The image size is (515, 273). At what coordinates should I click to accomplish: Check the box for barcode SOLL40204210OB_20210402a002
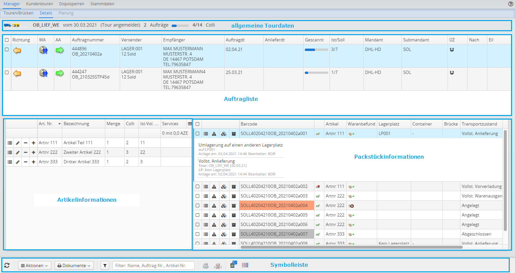(x=198, y=187)
